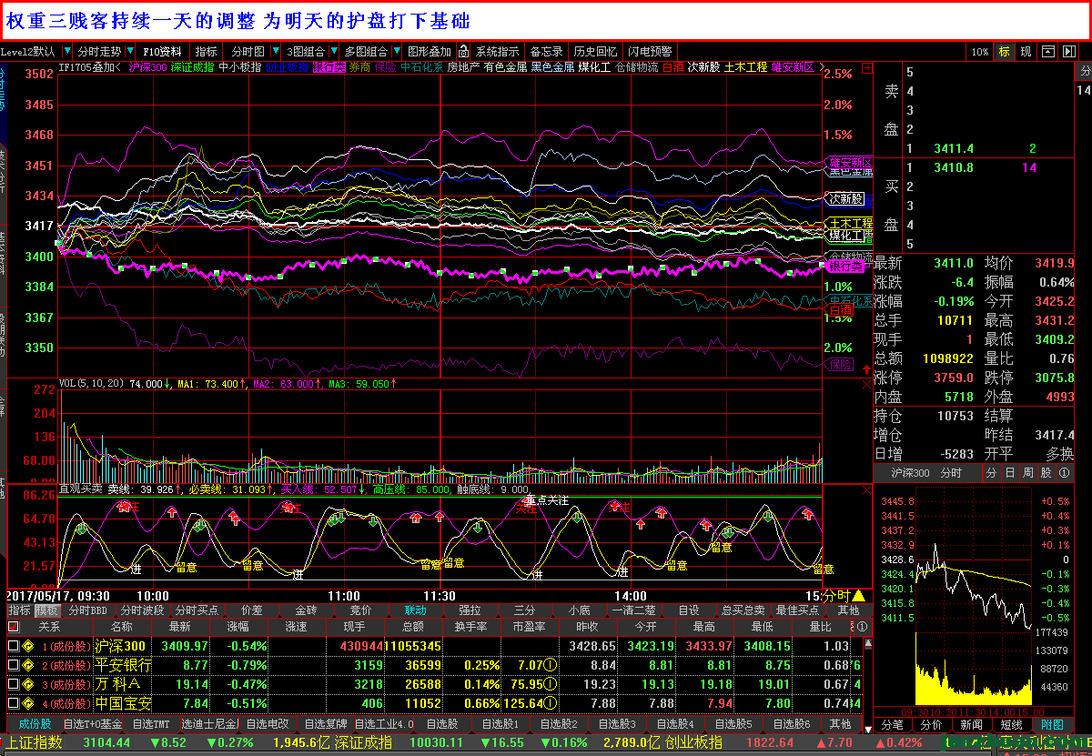Select 附图 tab in right panel
1092x756 pixels.
click(1053, 724)
